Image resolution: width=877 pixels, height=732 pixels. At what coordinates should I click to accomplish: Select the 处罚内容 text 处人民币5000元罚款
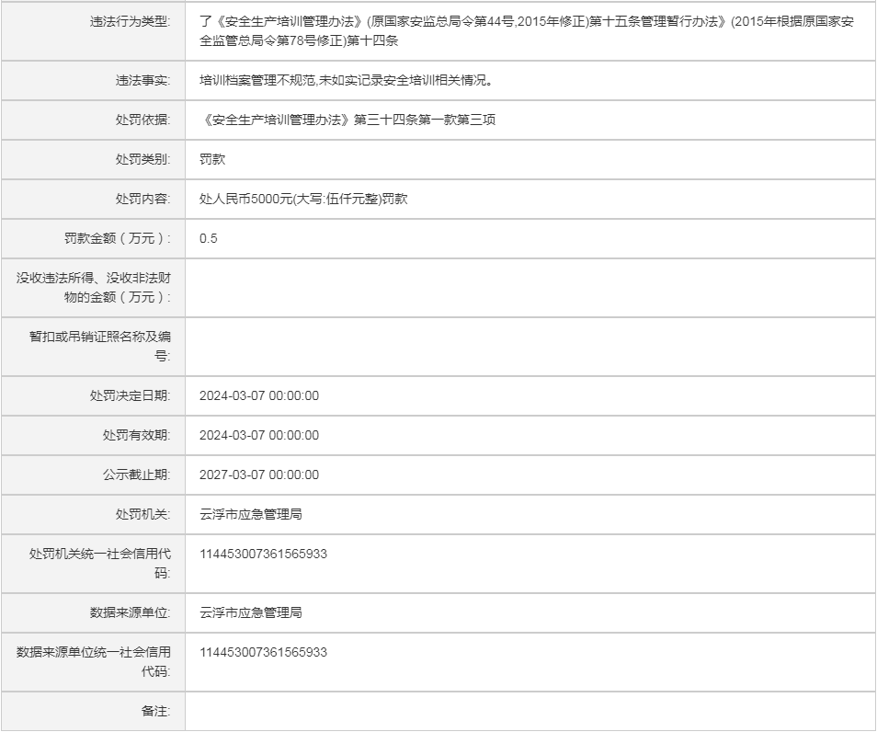303,199
